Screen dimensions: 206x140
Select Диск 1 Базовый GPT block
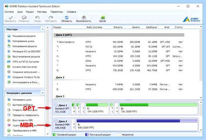(x=62, y=108)
